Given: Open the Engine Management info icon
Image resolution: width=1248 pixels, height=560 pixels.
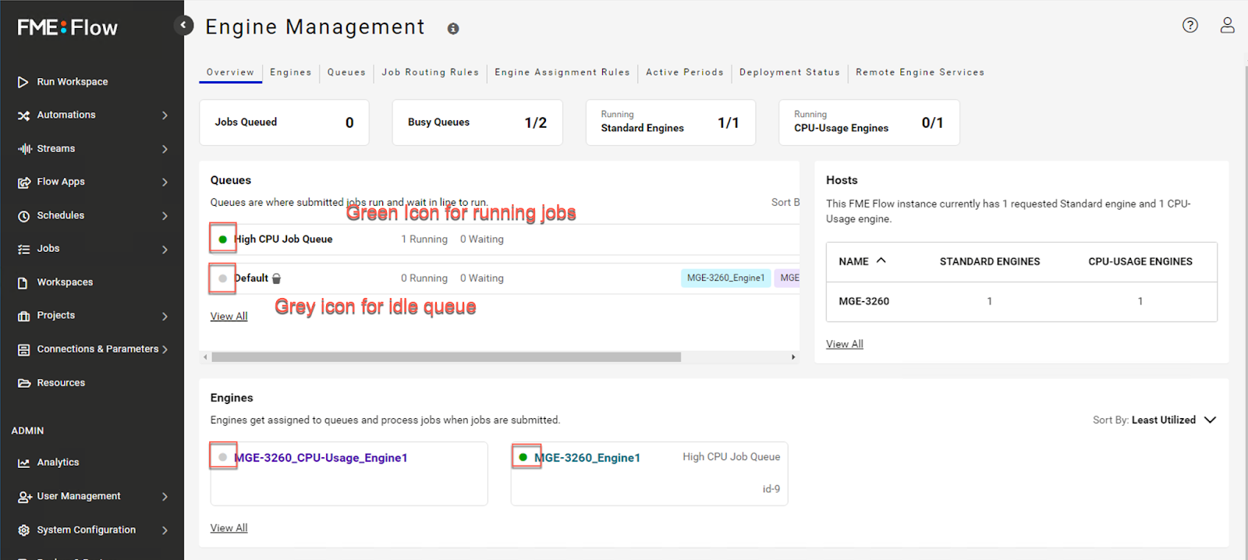Looking at the screenshot, I should [x=453, y=29].
